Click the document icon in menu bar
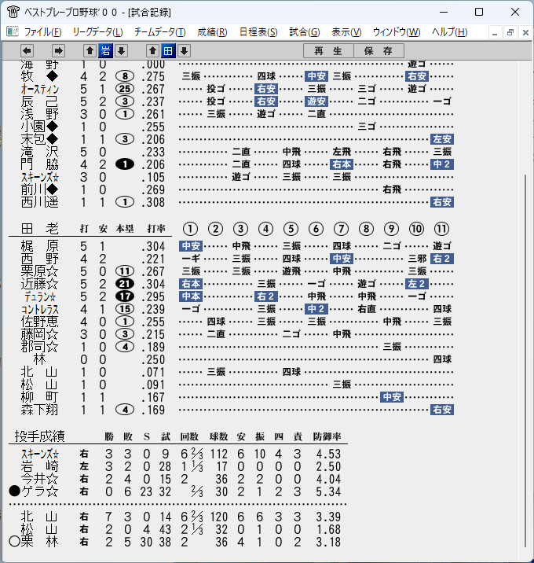The height and width of the screenshot is (563, 534). click(x=13, y=31)
